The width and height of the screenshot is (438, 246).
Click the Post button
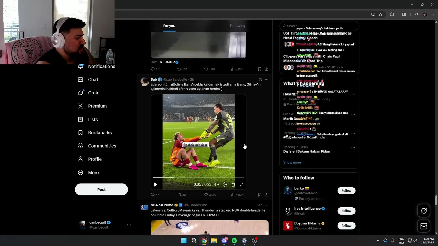pyautogui.click(x=101, y=190)
